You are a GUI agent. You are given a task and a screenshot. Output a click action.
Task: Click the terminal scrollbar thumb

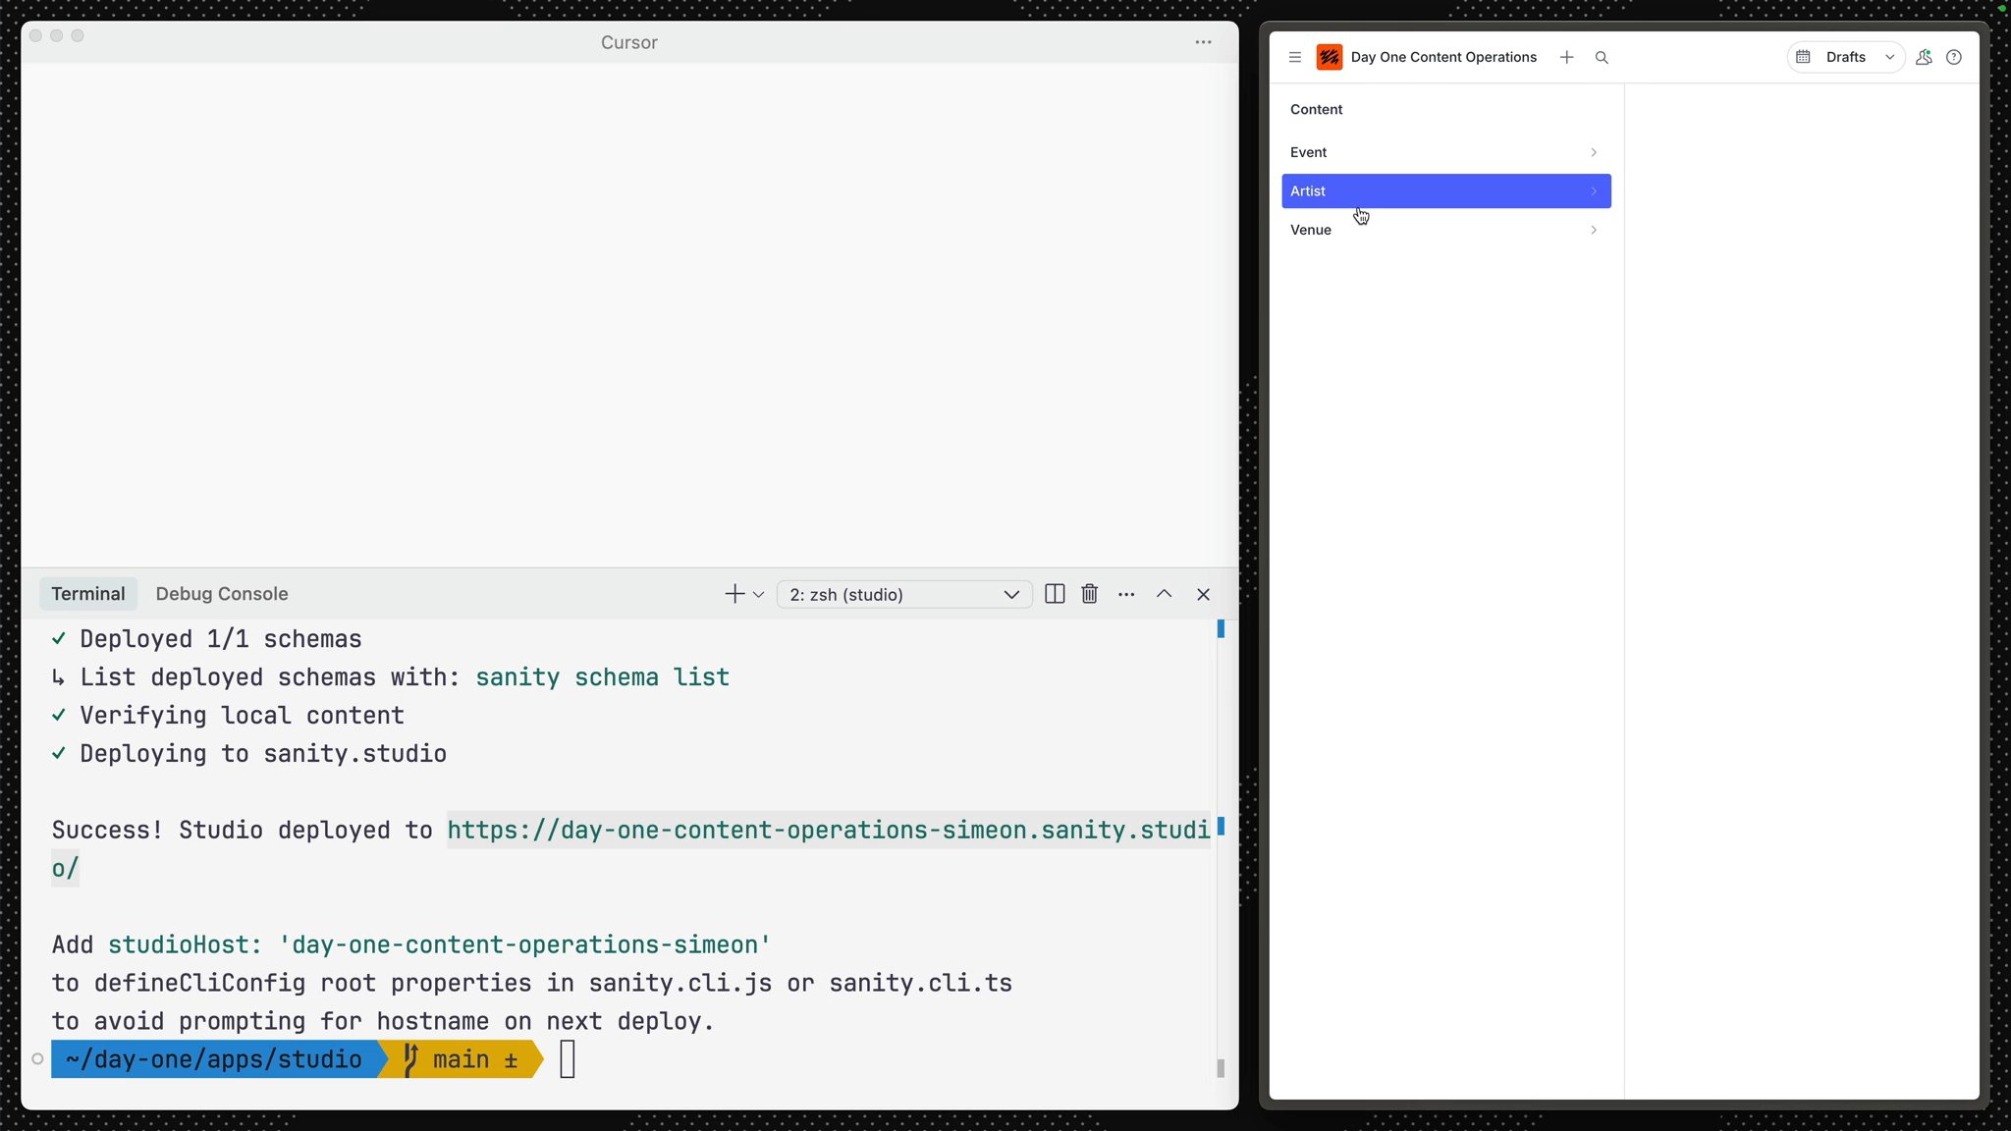[x=1221, y=1068]
